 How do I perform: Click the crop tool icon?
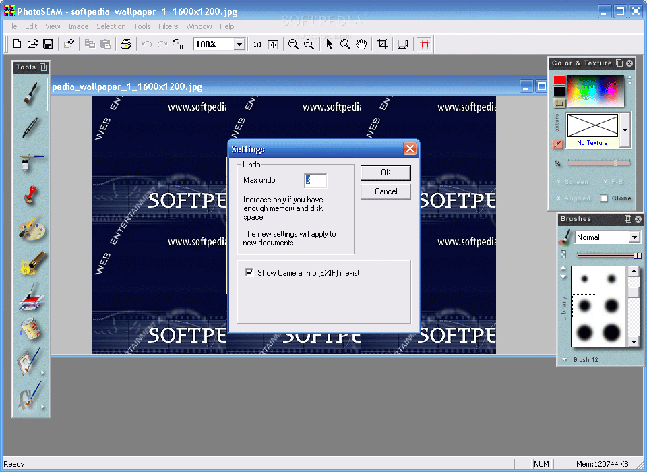point(383,45)
